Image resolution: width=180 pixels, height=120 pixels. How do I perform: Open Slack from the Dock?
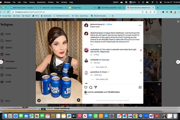119,116
